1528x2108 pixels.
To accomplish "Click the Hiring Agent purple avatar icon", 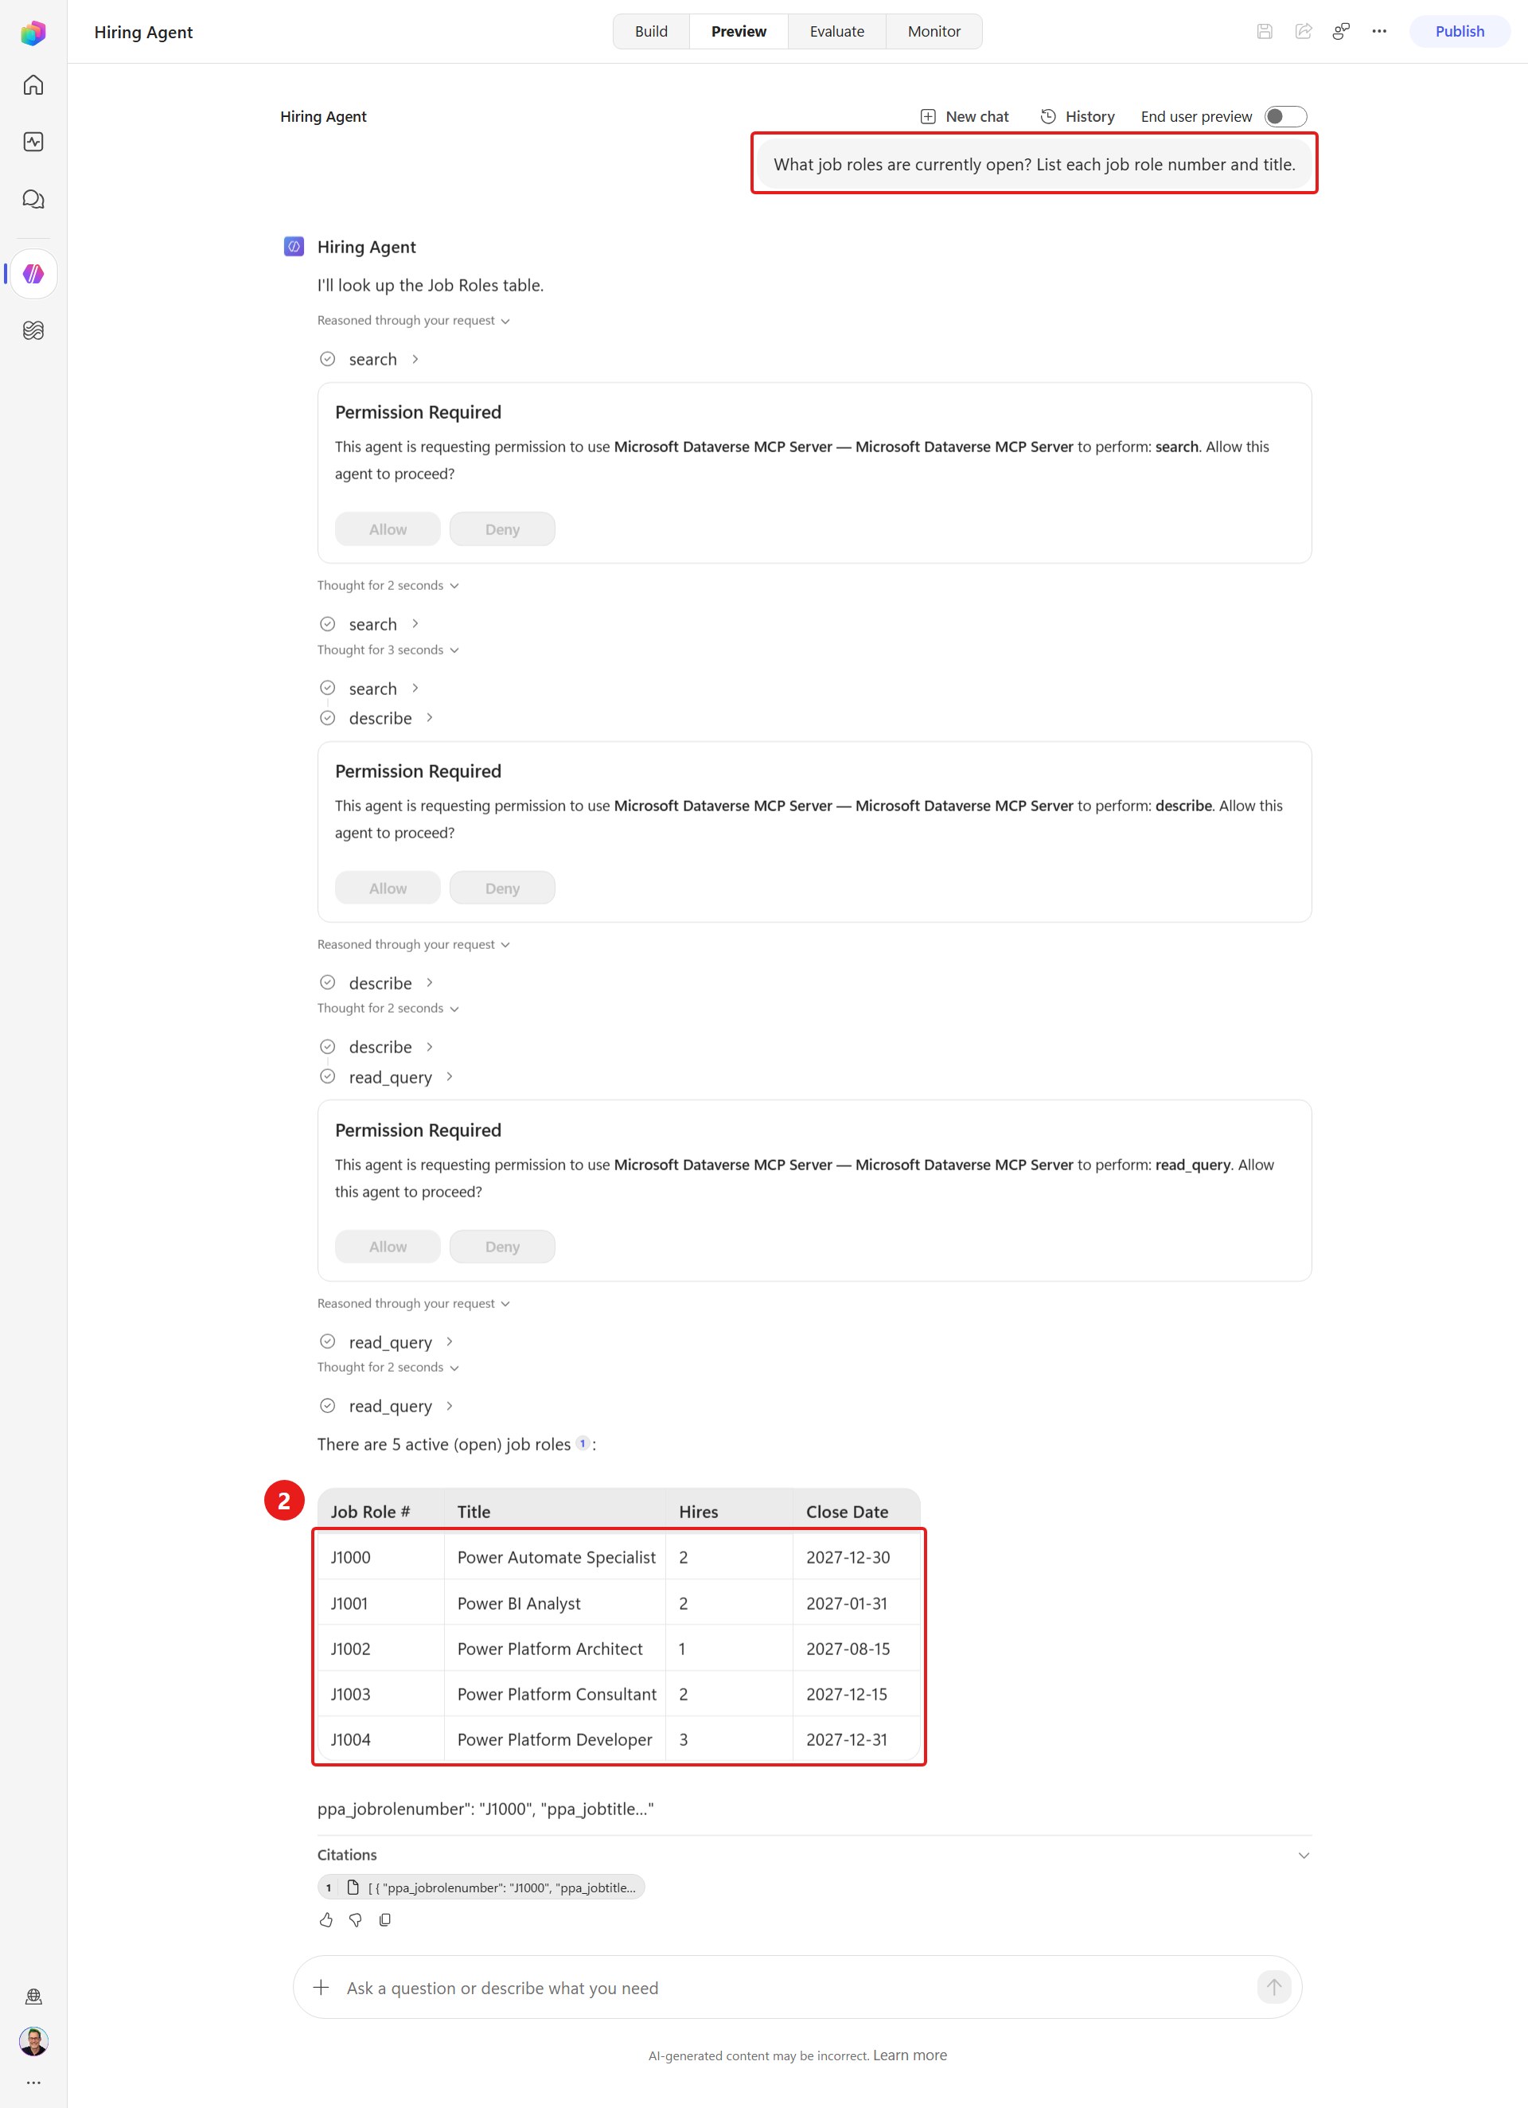I will point(294,246).
